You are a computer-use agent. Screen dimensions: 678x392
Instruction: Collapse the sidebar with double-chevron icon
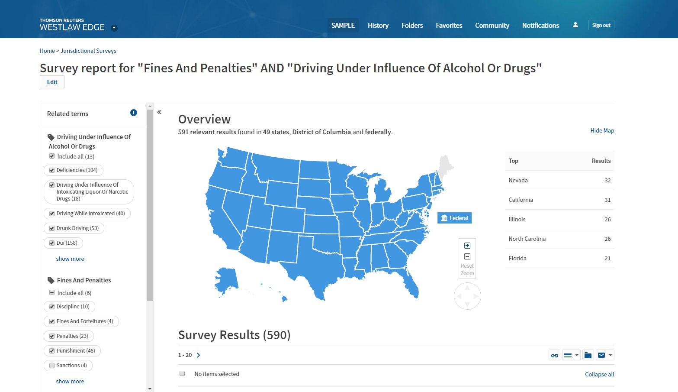tap(159, 112)
